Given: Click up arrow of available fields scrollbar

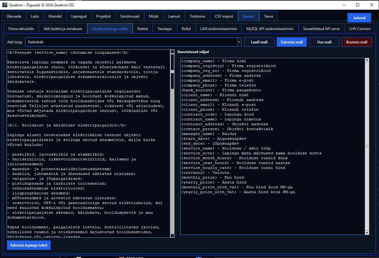Looking at the screenshot, I should pyautogui.click(x=367, y=60).
